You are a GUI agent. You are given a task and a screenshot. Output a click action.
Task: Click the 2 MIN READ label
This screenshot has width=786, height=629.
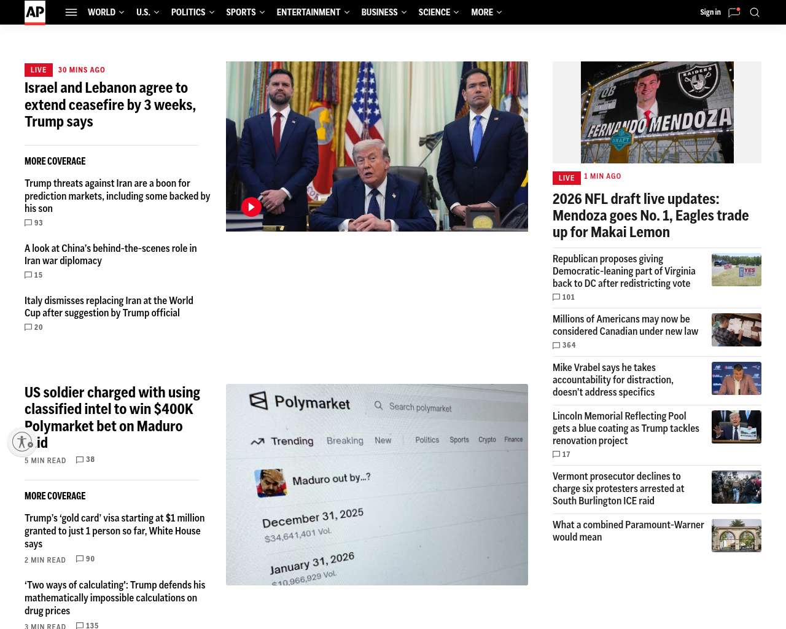coord(45,560)
